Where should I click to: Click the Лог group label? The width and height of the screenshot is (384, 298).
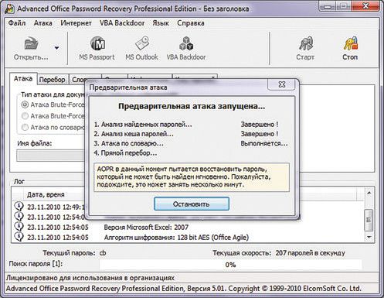(x=19, y=181)
